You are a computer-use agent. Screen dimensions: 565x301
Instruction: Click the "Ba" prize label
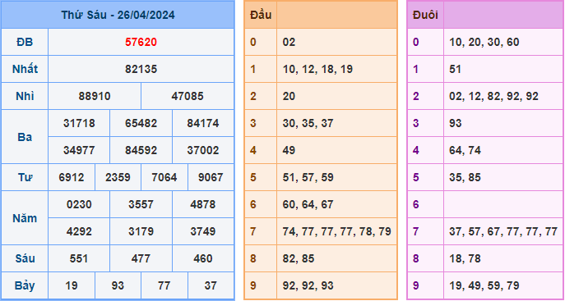click(x=25, y=137)
